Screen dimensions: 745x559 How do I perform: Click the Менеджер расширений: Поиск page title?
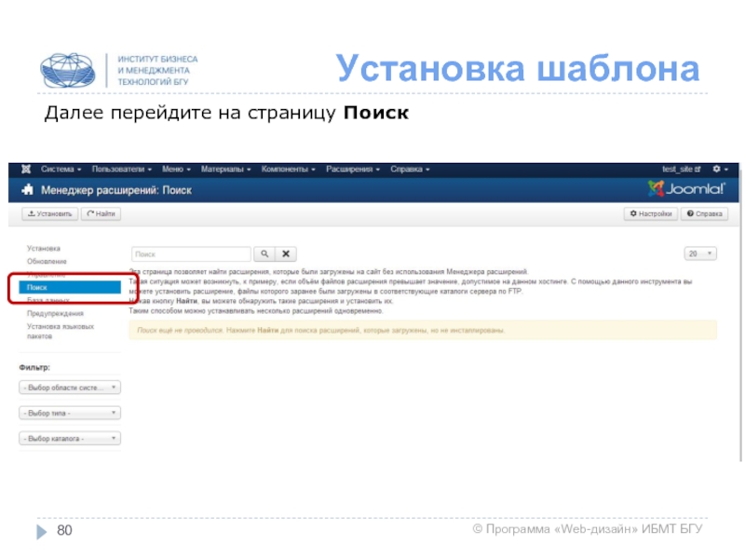[116, 190]
